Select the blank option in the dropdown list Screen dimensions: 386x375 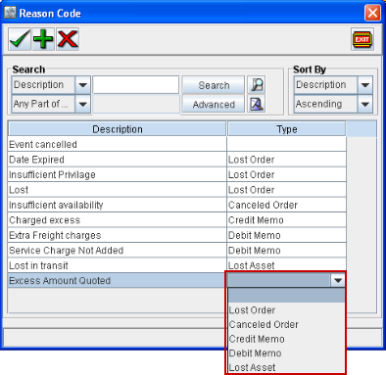(x=286, y=296)
